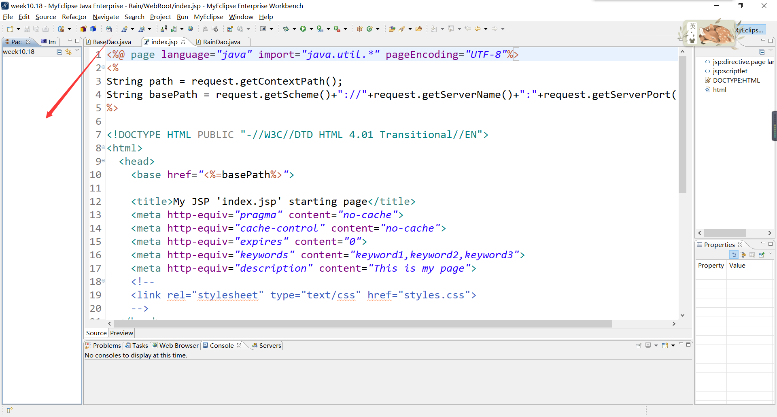This screenshot has height=417, width=777.
Task: Click the Print icon in toolbar
Action: point(45,29)
